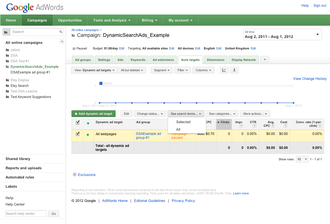Click the chart toggle graph icon

(224, 70)
